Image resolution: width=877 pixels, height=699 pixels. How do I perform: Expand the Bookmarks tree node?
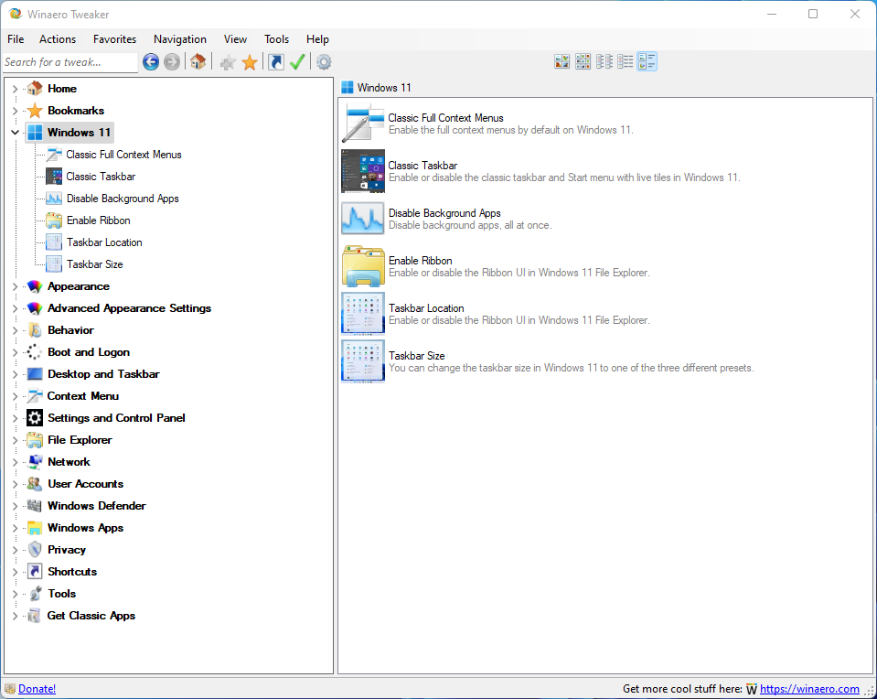tap(16, 111)
